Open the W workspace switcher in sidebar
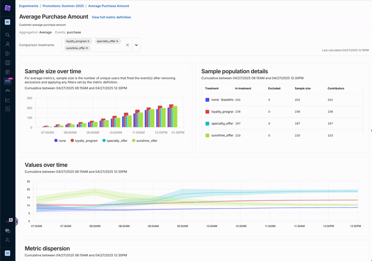 pyautogui.click(x=7, y=22)
